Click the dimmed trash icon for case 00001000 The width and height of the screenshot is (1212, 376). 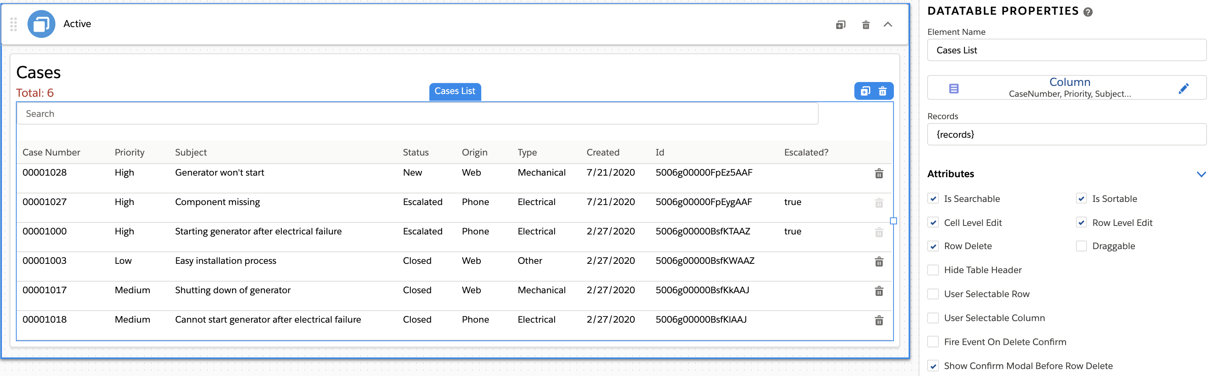coord(879,232)
